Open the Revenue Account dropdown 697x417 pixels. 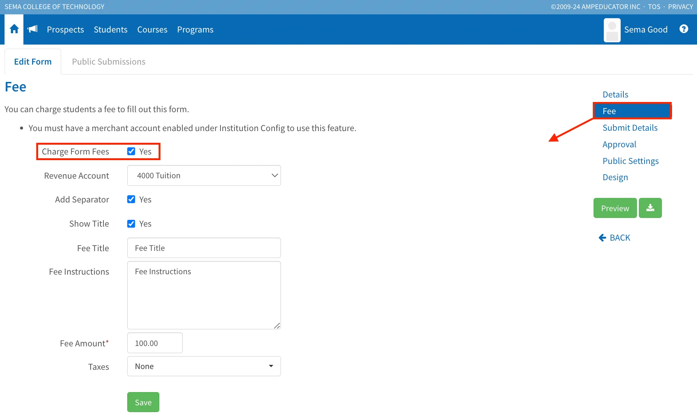(x=204, y=176)
